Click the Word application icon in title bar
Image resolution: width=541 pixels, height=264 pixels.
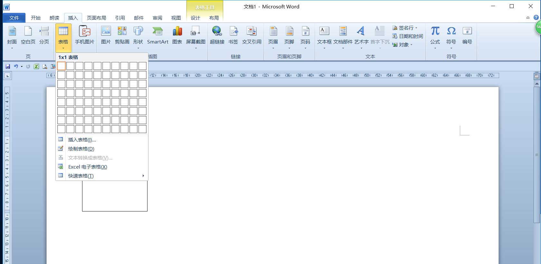click(x=6, y=7)
